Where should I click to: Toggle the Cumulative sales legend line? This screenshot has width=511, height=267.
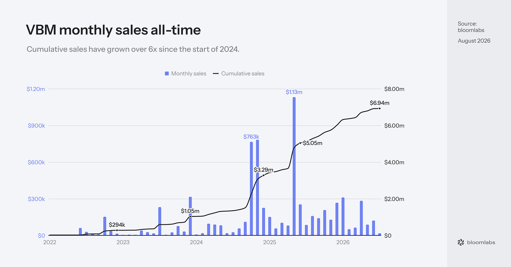point(215,74)
